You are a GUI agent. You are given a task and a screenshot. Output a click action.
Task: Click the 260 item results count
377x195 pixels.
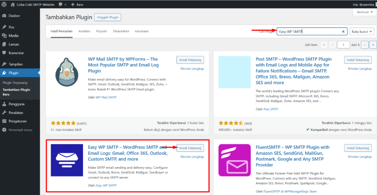(x=311, y=45)
